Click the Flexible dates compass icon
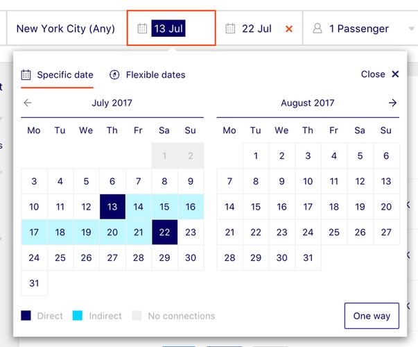This screenshot has height=347, width=418. [115, 74]
